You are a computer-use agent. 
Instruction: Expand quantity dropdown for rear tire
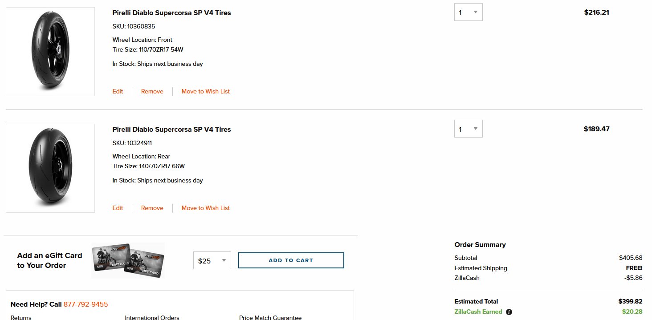(468, 129)
